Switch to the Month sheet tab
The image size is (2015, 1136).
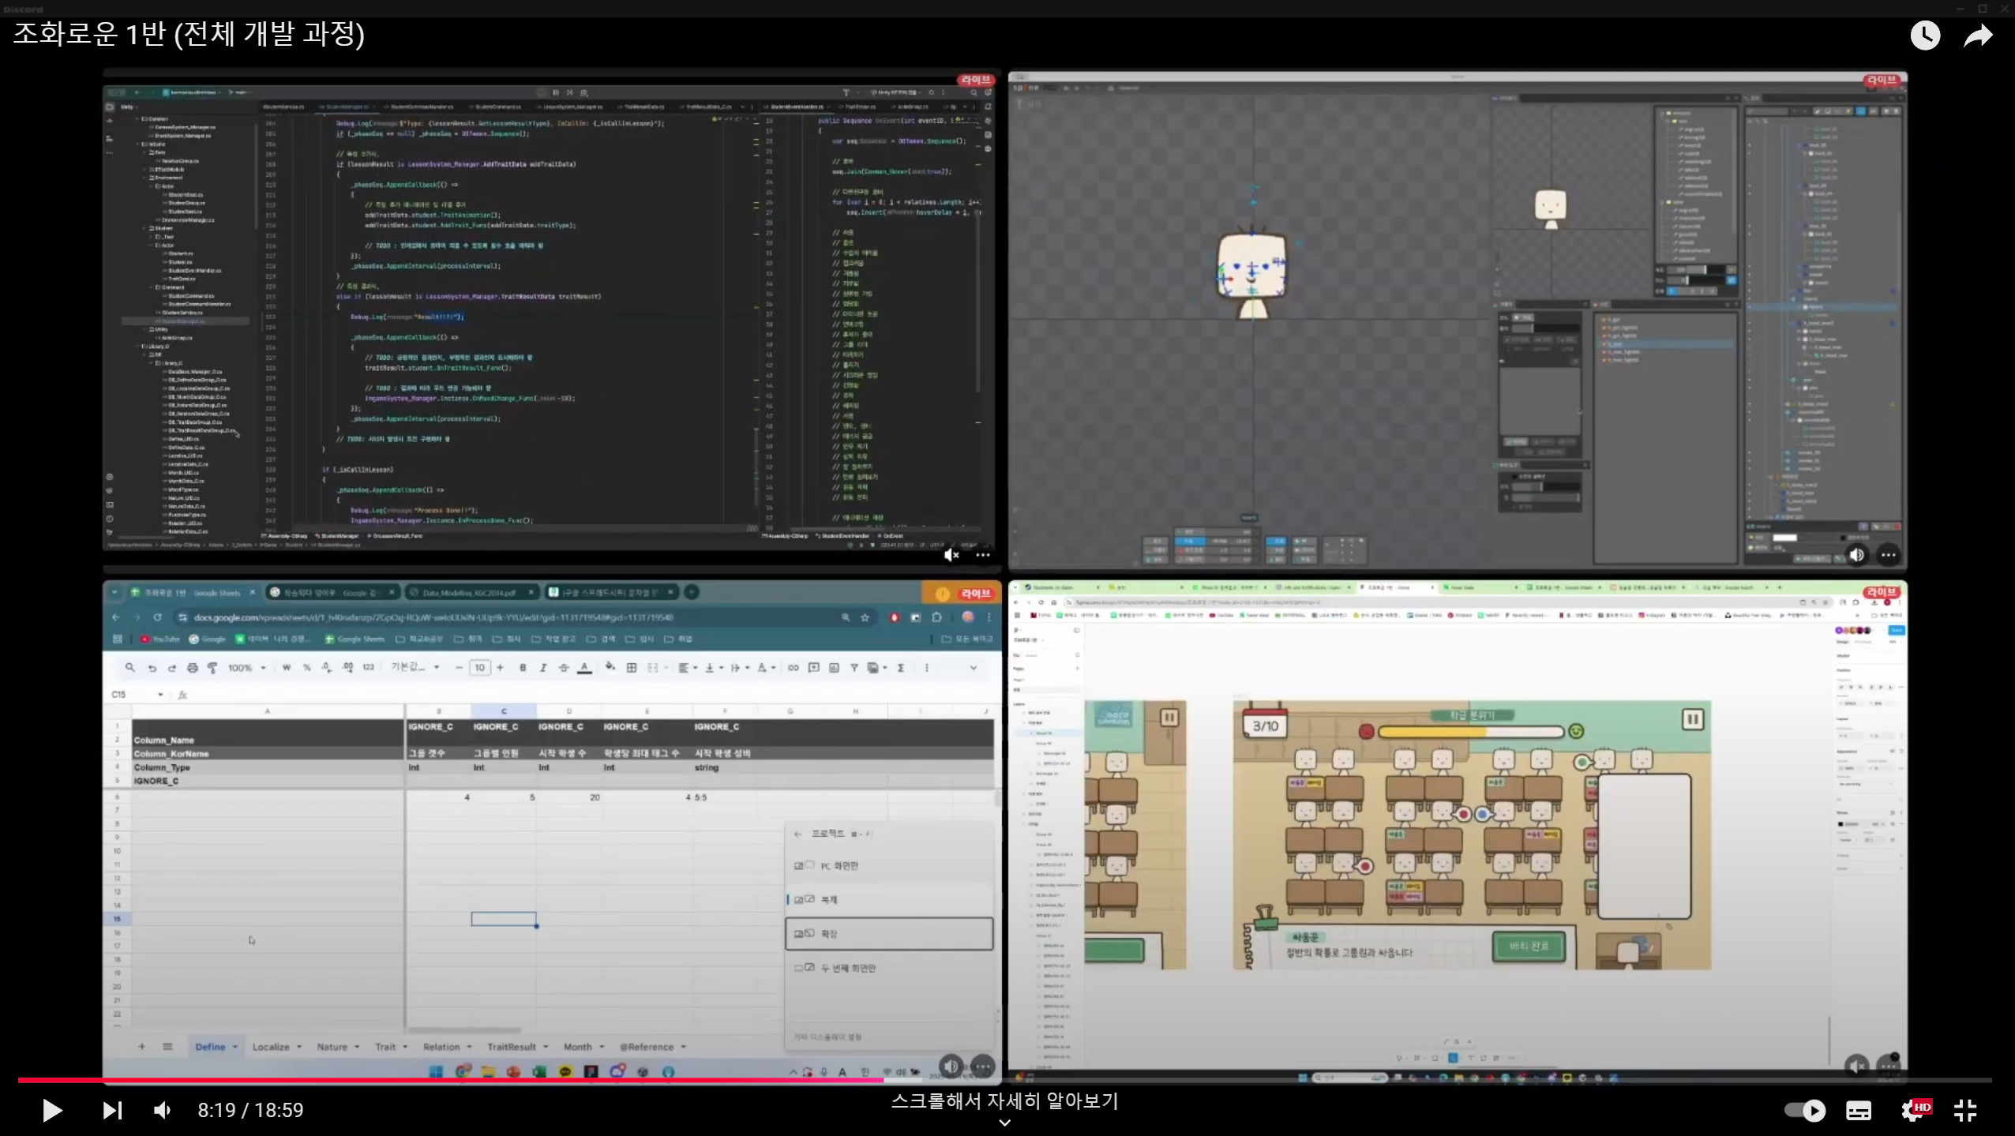pyautogui.click(x=577, y=1047)
